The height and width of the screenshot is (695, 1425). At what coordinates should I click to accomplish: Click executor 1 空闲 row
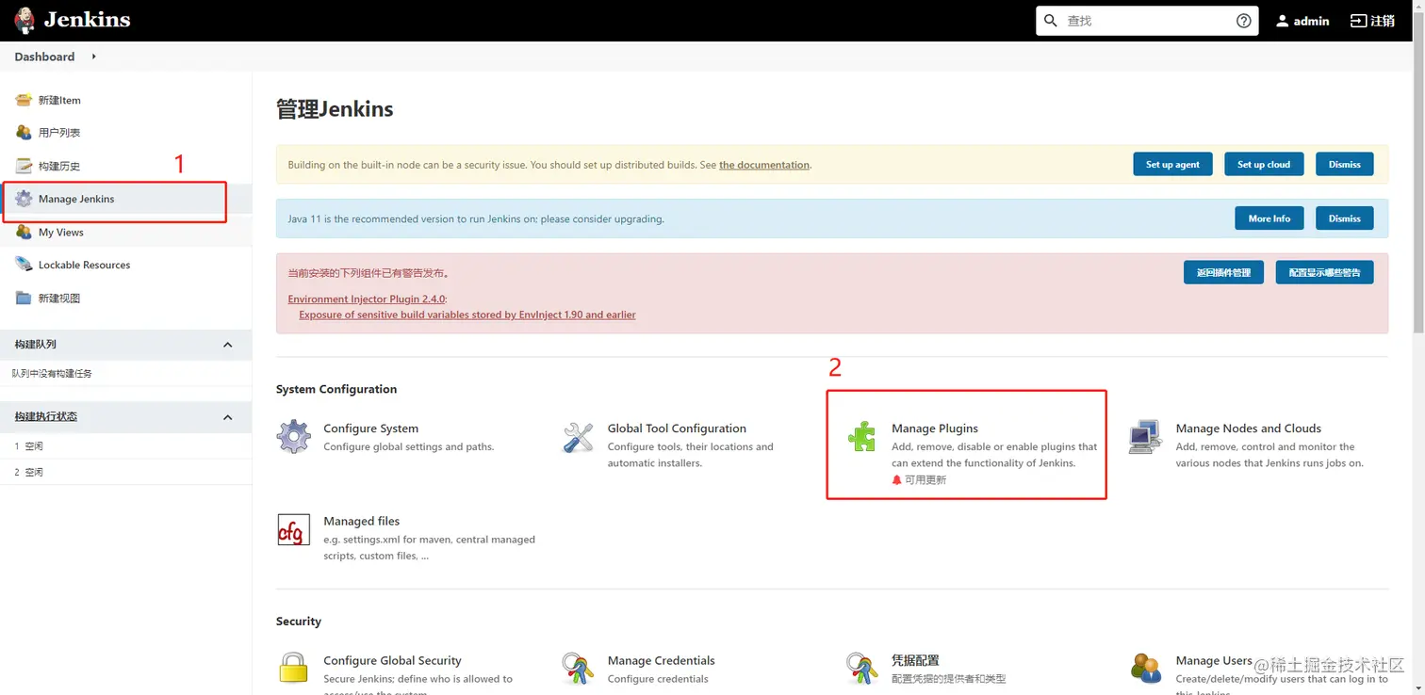click(125, 446)
